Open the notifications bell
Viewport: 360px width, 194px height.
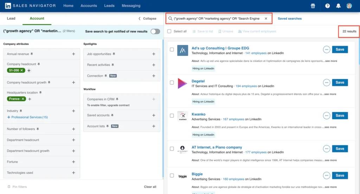(338, 6)
